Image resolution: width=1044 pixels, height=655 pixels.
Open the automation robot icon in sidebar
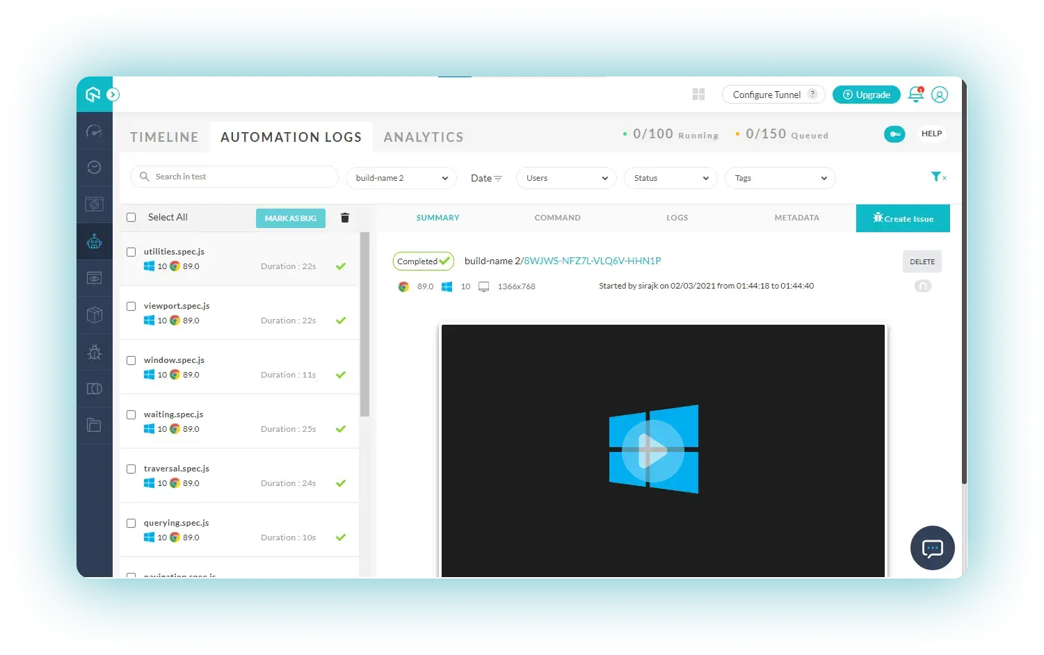(x=95, y=242)
